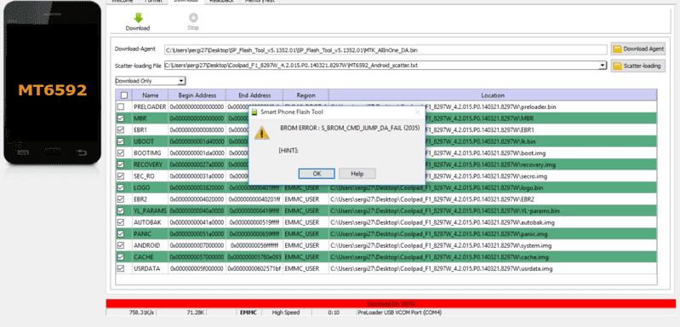
Task: Click the BROM ERROR message text
Action: [351, 129]
